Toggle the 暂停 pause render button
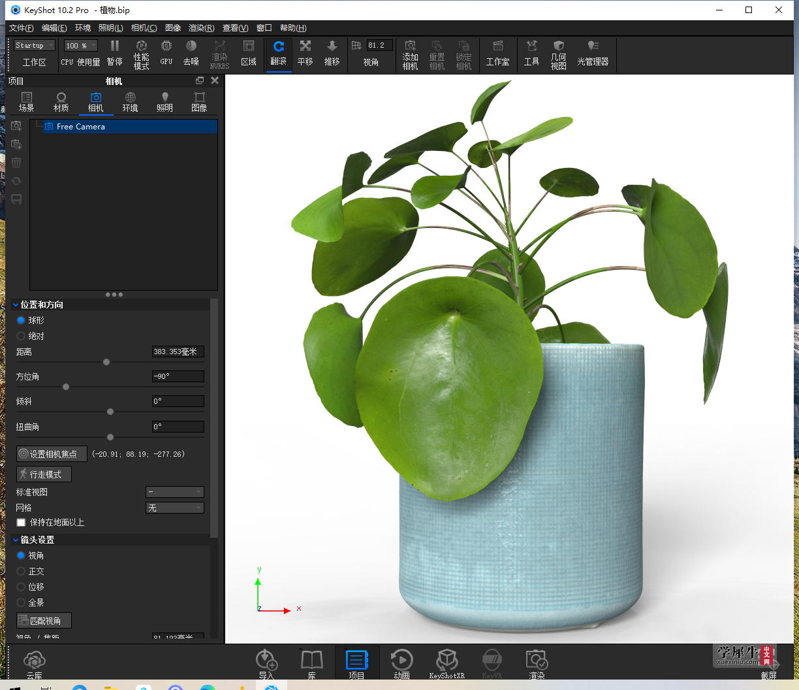Screen dimensions: 799x690 point(114,53)
